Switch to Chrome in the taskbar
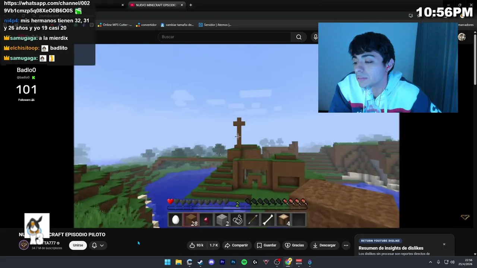Image resolution: width=477 pixels, height=268 pixels. tap(288, 262)
